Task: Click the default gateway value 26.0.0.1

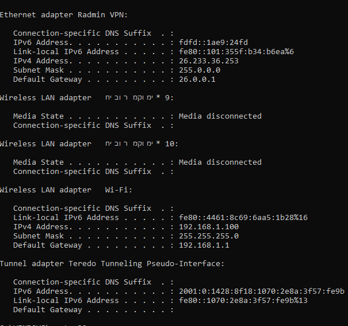Action: pos(197,79)
